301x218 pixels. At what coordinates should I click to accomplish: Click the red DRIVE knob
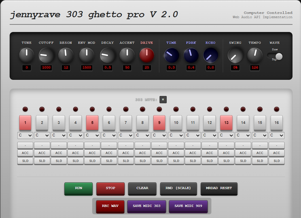coord(147,55)
